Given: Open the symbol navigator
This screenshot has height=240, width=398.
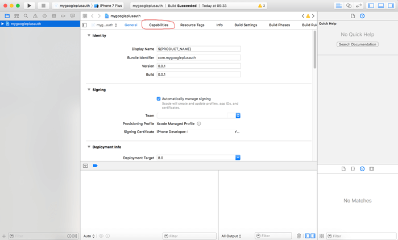Looking at the screenshot, I should (x=16, y=16).
